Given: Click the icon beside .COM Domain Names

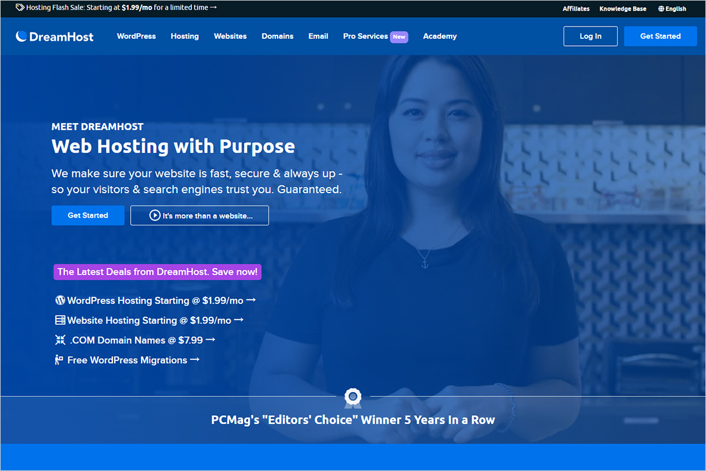Looking at the screenshot, I should coord(60,340).
